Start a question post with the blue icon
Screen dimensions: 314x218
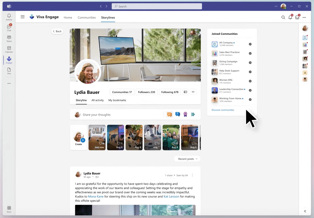point(178,114)
